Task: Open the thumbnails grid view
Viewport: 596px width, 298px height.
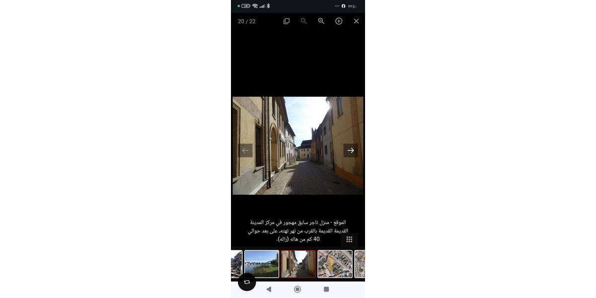Action: click(x=349, y=239)
